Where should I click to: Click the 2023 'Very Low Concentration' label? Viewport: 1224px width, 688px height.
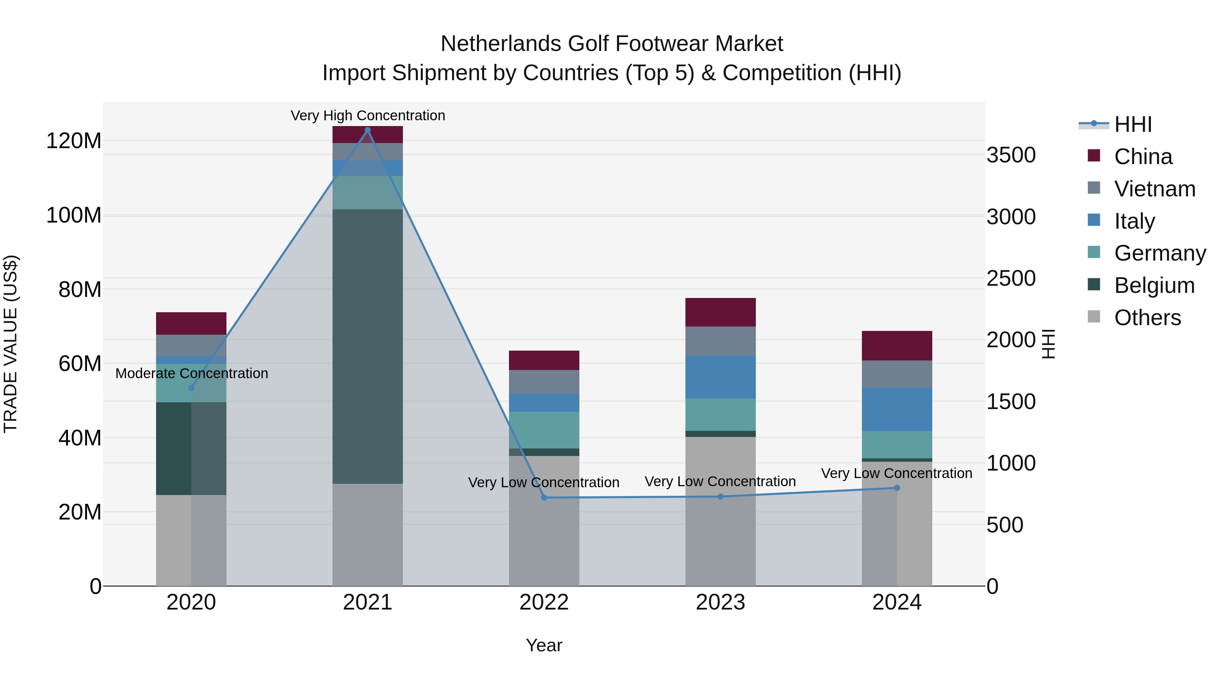(x=720, y=481)
